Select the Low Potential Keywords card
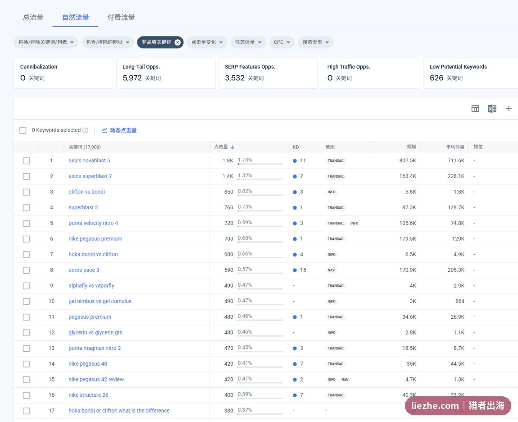Image resolution: width=518 pixels, height=422 pixels. point(470,73)
